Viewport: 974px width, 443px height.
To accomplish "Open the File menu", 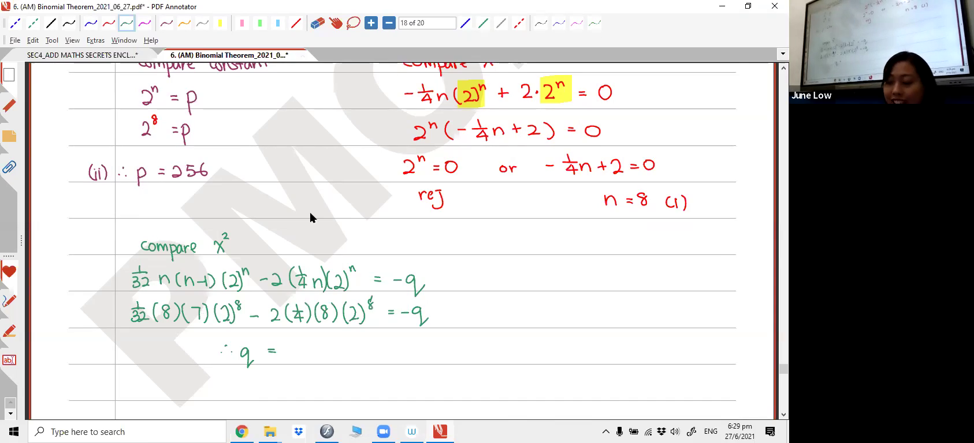I will (x=15, y=40).
